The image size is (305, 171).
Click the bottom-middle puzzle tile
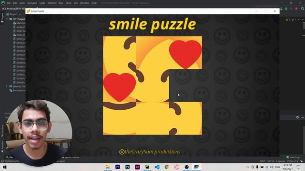coord(152,118)
